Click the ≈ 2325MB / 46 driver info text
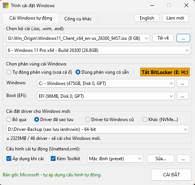Viewport: 195px width, 185px height. [54, 138]
